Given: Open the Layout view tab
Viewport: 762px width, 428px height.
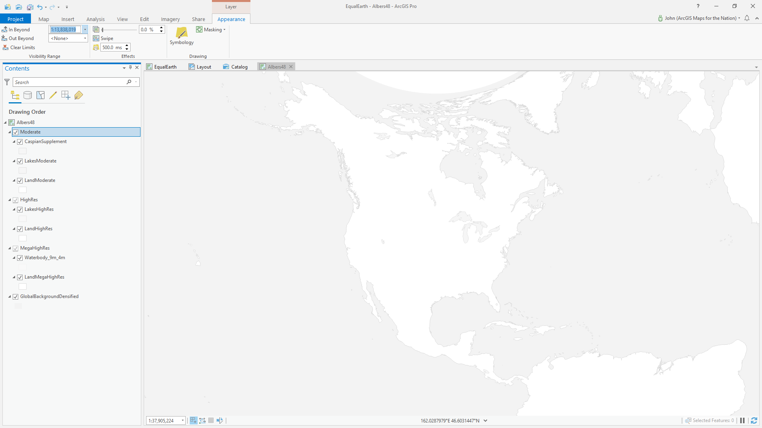Looking at the screenshot, I should [200, 67].
